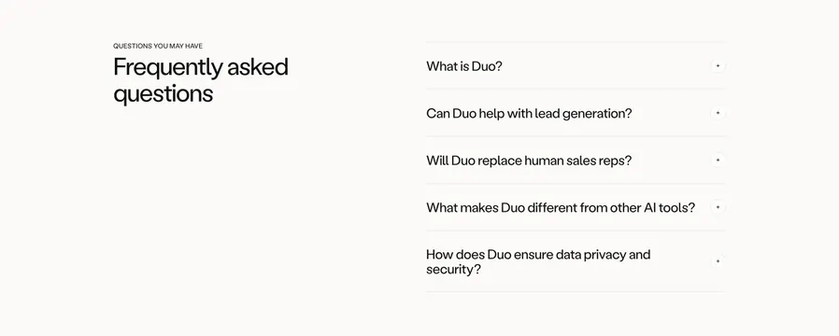Tap the plus icon beside other AI tools question

(718, 207)
